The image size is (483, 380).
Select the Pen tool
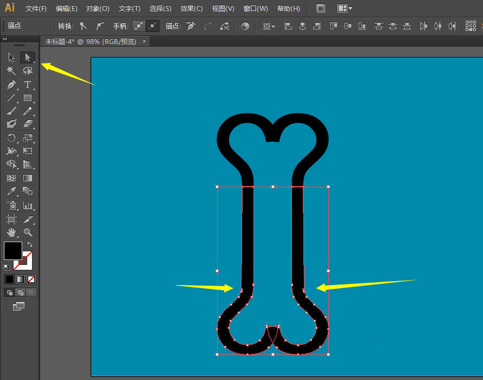(11, 84)
